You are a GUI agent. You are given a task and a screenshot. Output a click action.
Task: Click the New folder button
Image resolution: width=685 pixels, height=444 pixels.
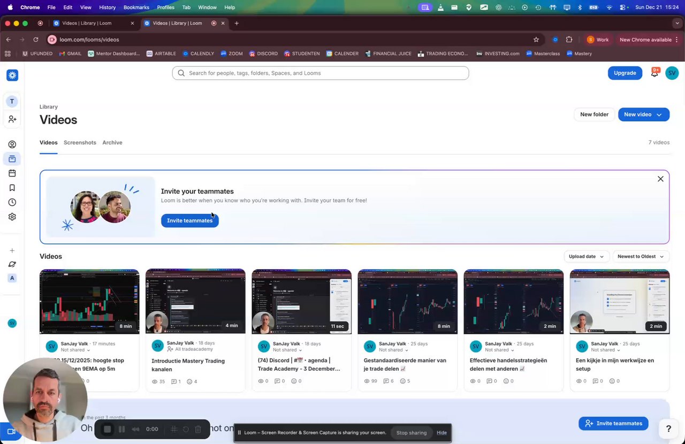[x=594, y=114]
